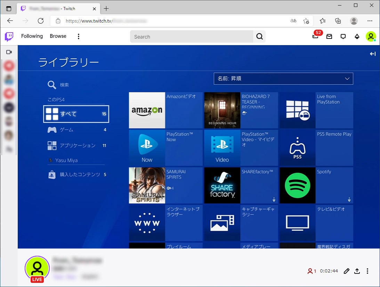The image size is (380, 287).
Task: Click the Spotify tile
Action: click(x=316, y=185)
